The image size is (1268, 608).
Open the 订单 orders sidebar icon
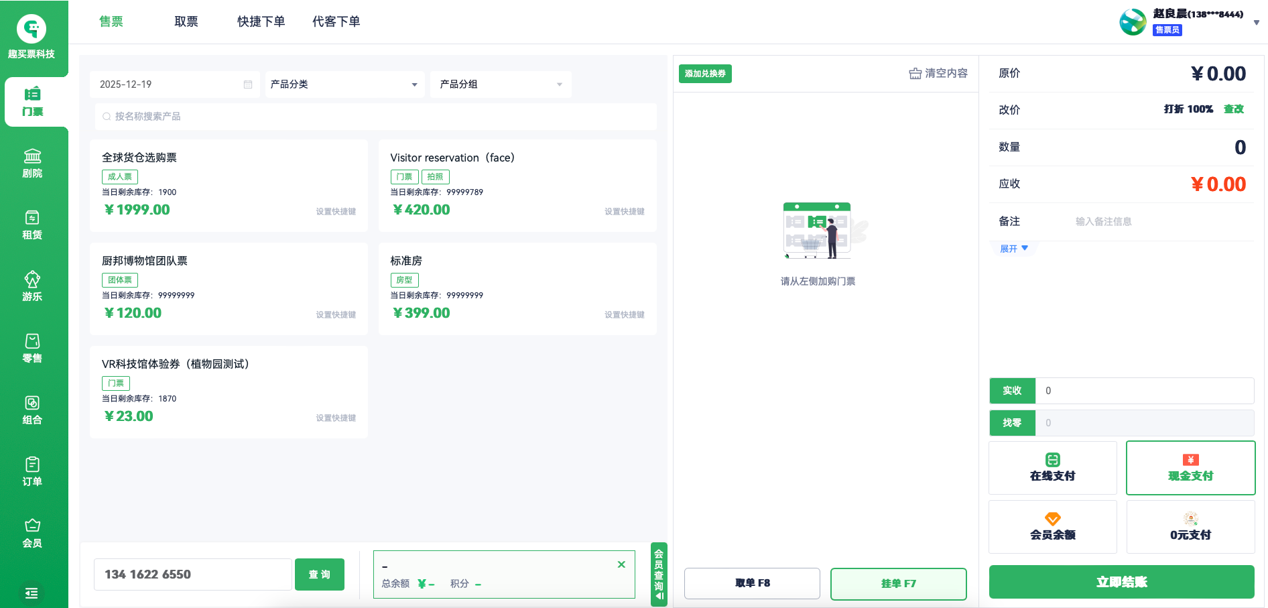32,472
